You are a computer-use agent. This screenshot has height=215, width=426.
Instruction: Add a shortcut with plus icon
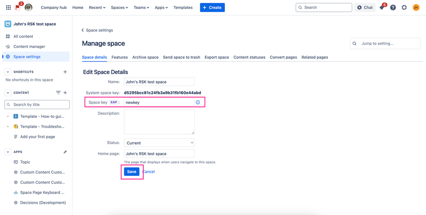(65, 72)
